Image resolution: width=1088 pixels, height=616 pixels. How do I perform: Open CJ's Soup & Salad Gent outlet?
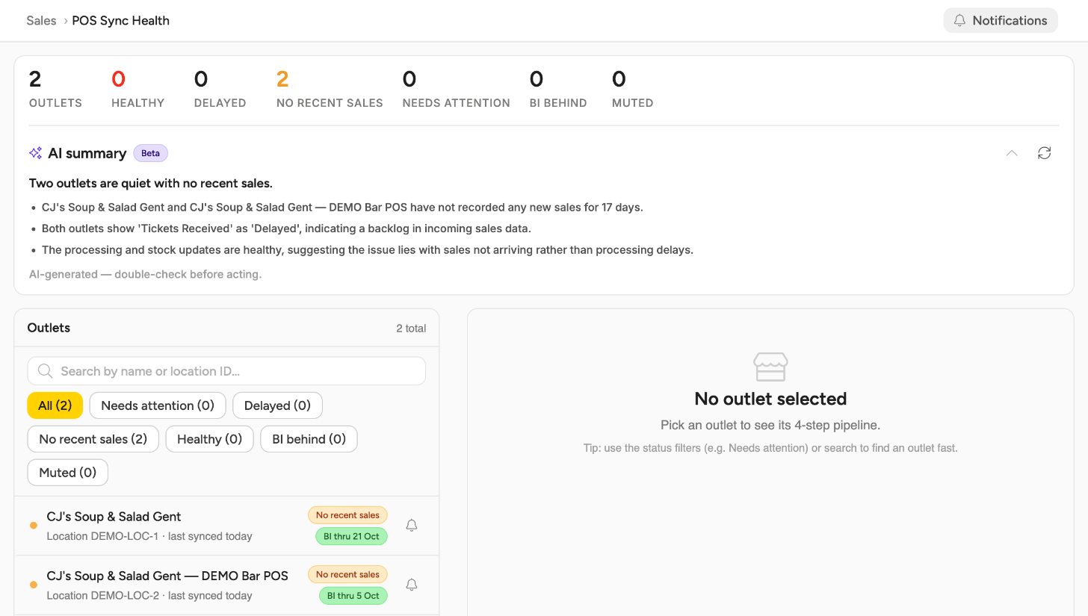(226, 526)
